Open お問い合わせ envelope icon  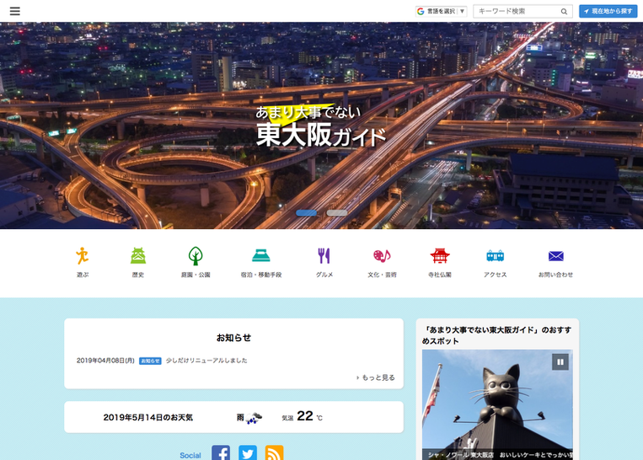(x=555, y=255)
